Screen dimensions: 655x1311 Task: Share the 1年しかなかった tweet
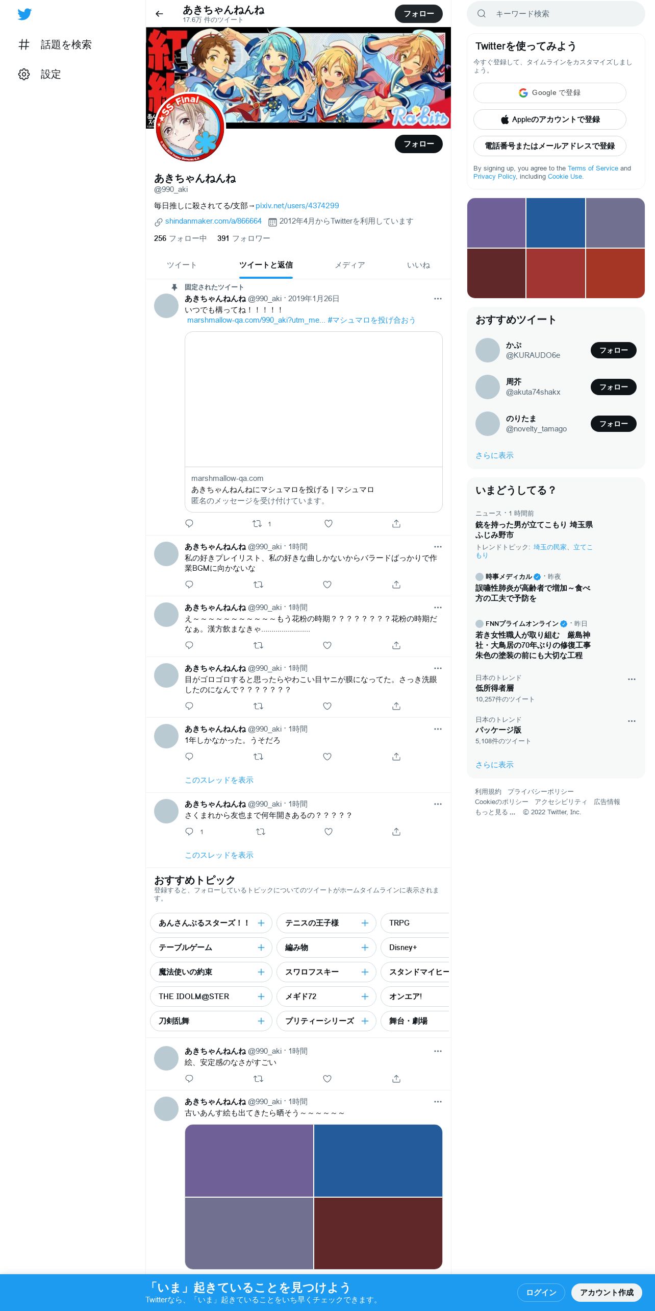click(396, 757)
